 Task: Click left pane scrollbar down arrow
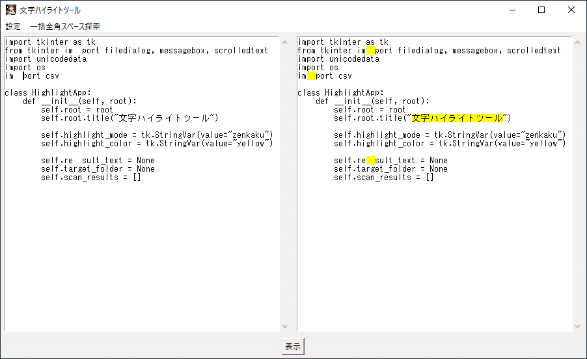[x=284, y=326]
